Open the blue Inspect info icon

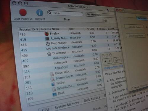(40, 13)
